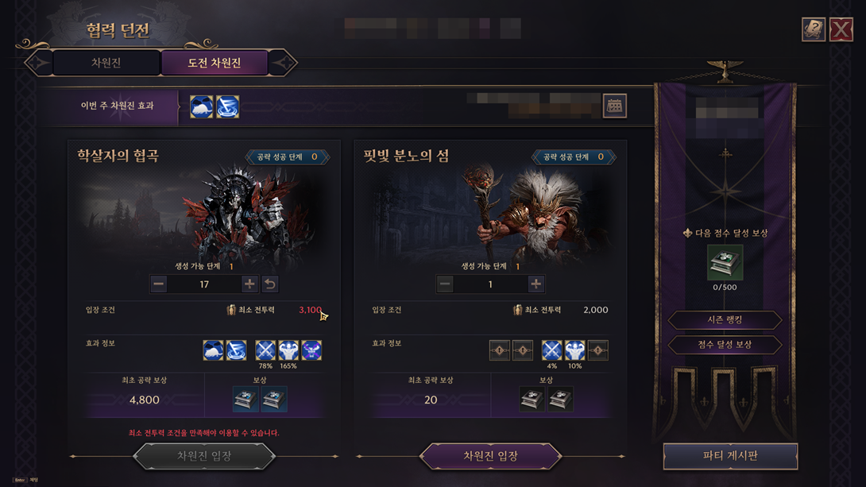Screen dimensions: 866x487
Task: Select the 도전 차원진 tab
Action: pos(215,63)
